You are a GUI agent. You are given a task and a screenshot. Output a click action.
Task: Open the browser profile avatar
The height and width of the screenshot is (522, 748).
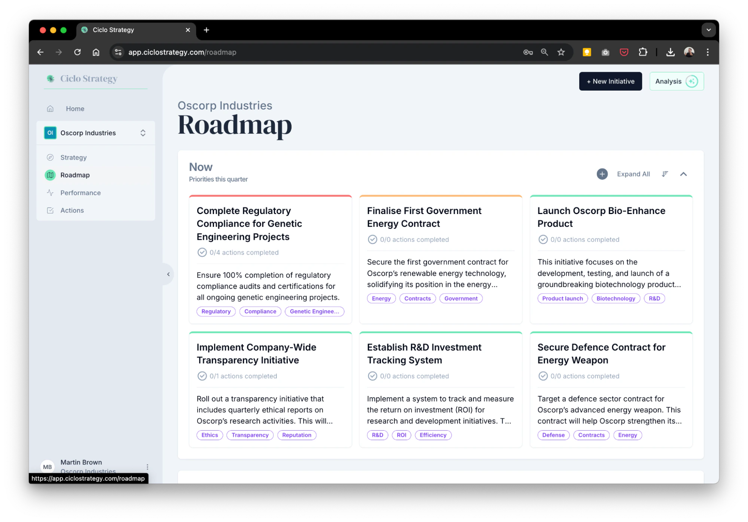coord(689,52)
